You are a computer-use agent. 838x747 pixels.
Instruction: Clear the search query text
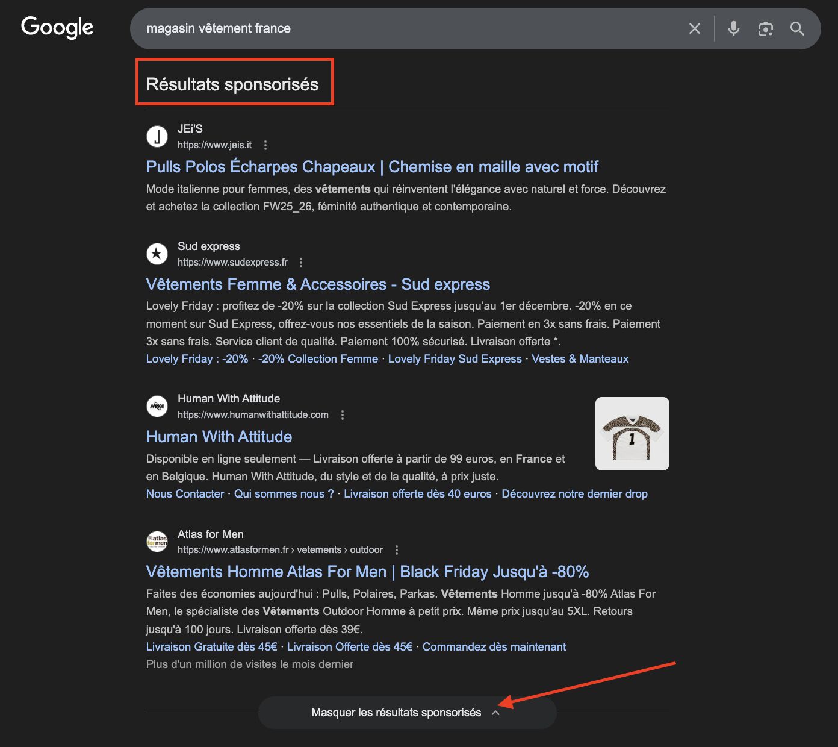click(694, 28)
